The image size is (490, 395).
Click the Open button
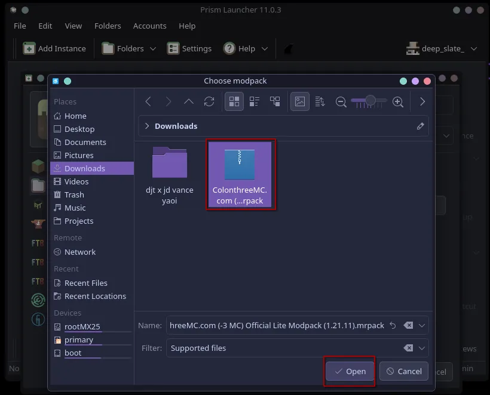tap(350, 371)
